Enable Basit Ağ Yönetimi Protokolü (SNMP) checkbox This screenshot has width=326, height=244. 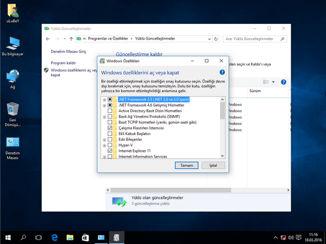[x=110, y=117]
